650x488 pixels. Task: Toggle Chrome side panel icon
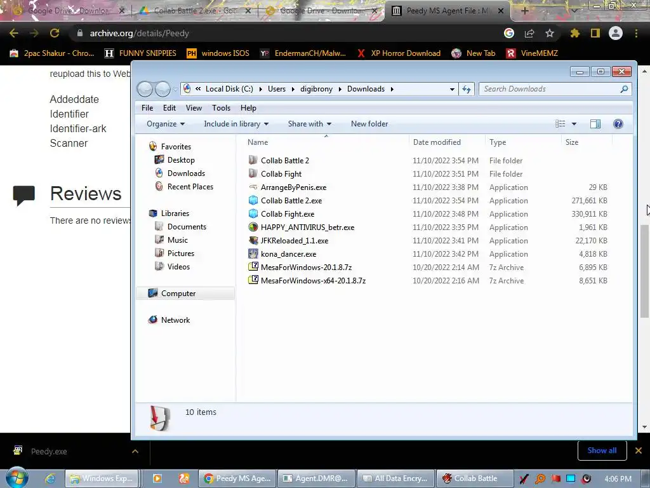coord(595,33)
